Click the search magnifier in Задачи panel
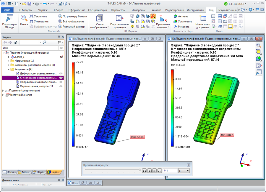 (x=44, y=42)
